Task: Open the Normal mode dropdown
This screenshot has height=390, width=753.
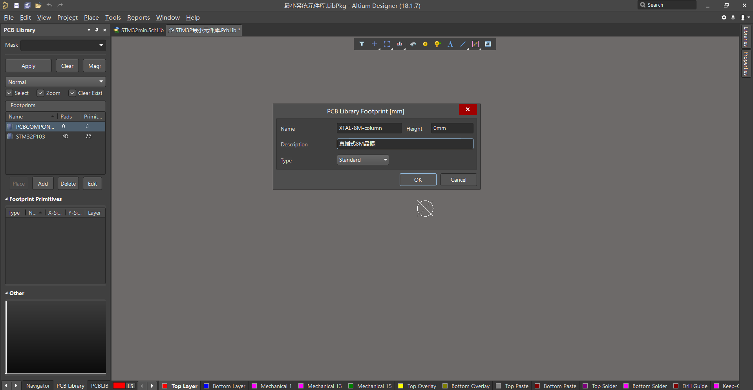Action: point(56,82)
